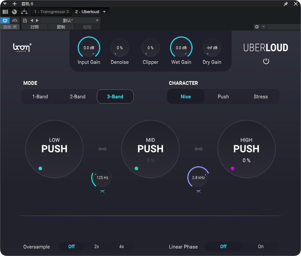This screenshot has height=256, width=301.
Task: Click the crossover icon under the 2.8 kHz knob
Action: [199, 191]
